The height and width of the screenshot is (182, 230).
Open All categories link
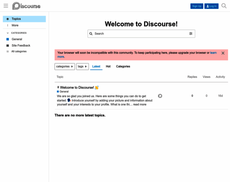point(24,52)
